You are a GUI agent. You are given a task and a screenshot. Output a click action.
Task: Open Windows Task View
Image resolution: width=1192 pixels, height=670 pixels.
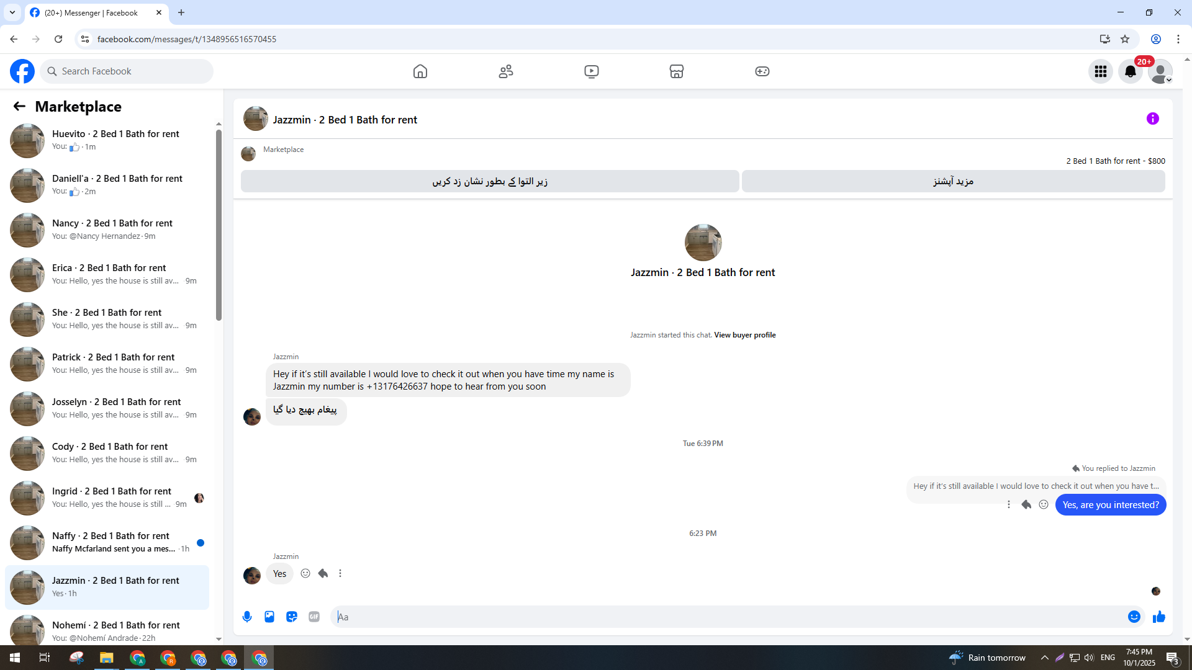click(x=45, y=658)
